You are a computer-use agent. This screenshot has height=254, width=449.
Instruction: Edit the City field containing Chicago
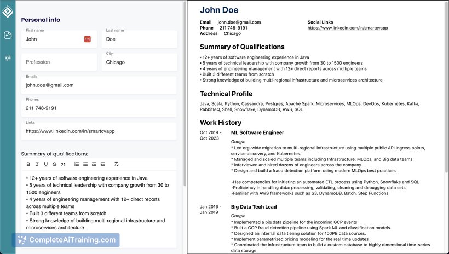[139, 62]
